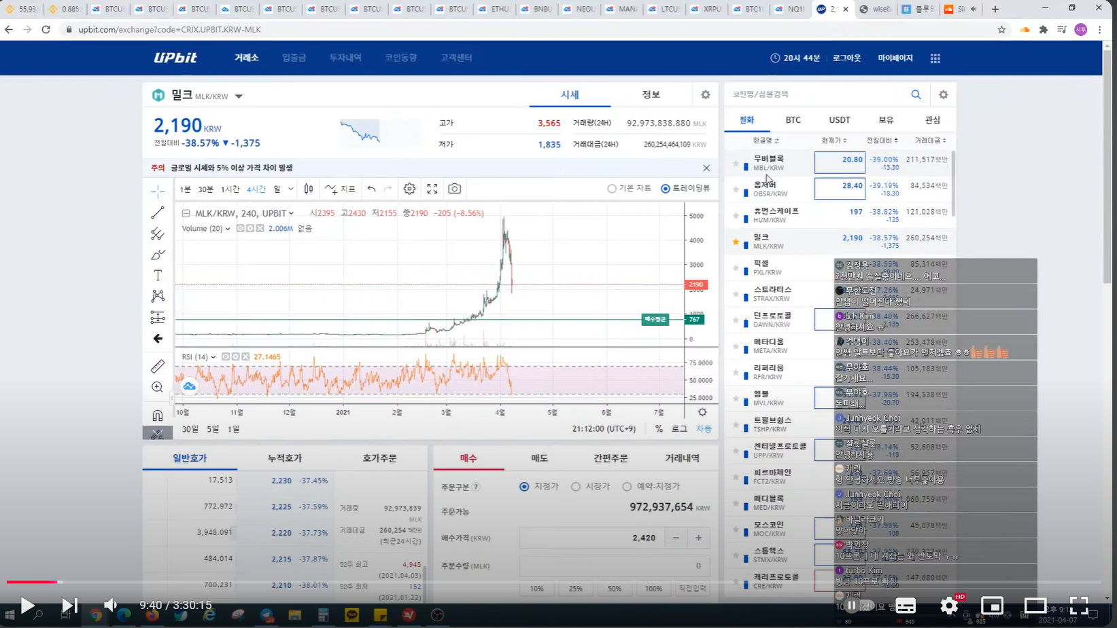Viewport: 1117px width, 628px height.
Task: Select the long position prediction tool
Action: click(157, 317)
